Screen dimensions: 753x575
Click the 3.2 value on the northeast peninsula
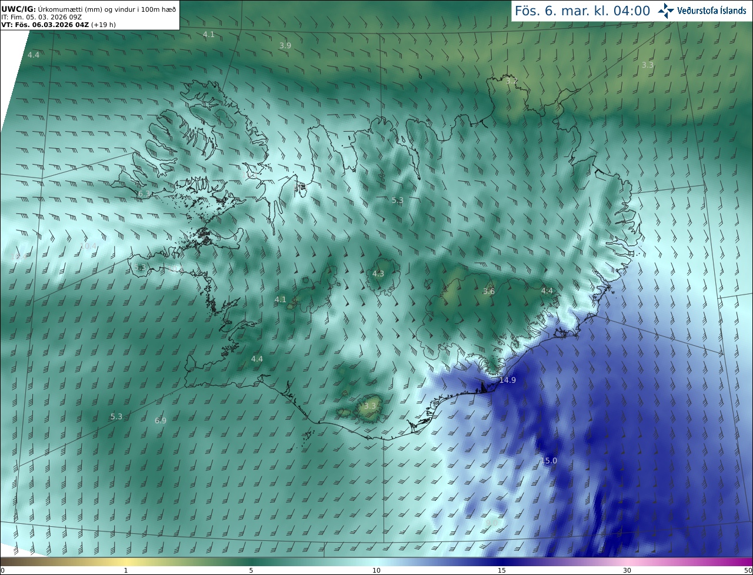[512, 81]
